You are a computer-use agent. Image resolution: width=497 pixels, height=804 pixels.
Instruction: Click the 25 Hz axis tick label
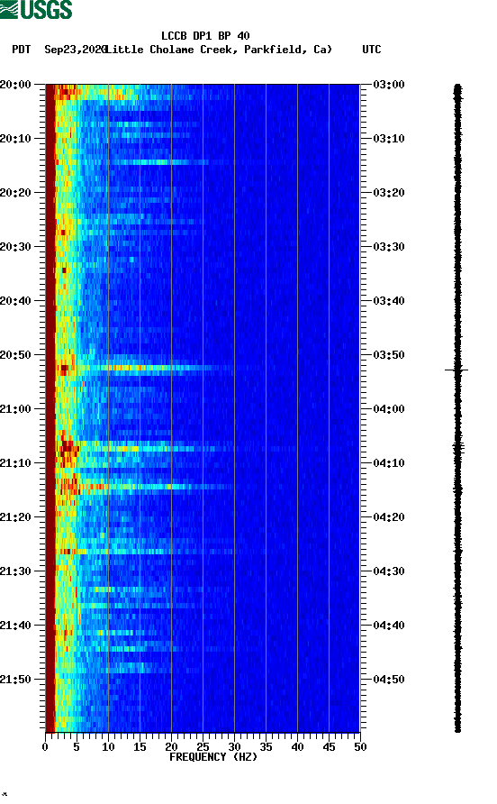tap(203, 747)
